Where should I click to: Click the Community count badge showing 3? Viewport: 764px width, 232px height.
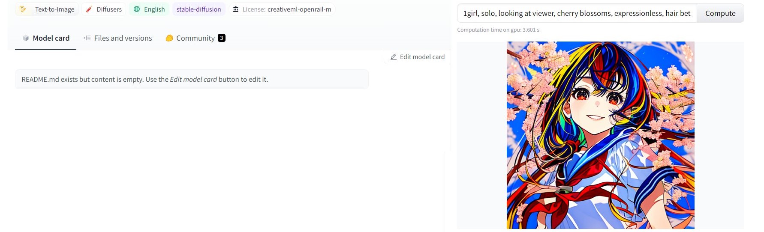tap(222, 38)
